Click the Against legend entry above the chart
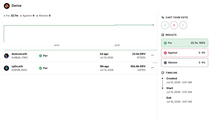 [27, 16]
